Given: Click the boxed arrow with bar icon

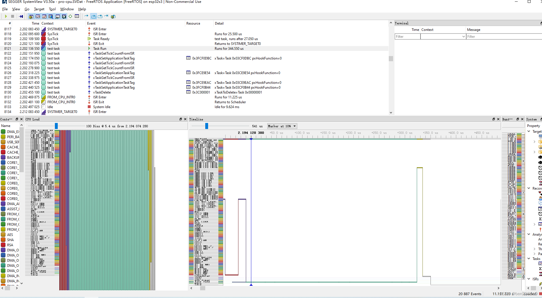Looking at the screenshot, I should [100, 16].
